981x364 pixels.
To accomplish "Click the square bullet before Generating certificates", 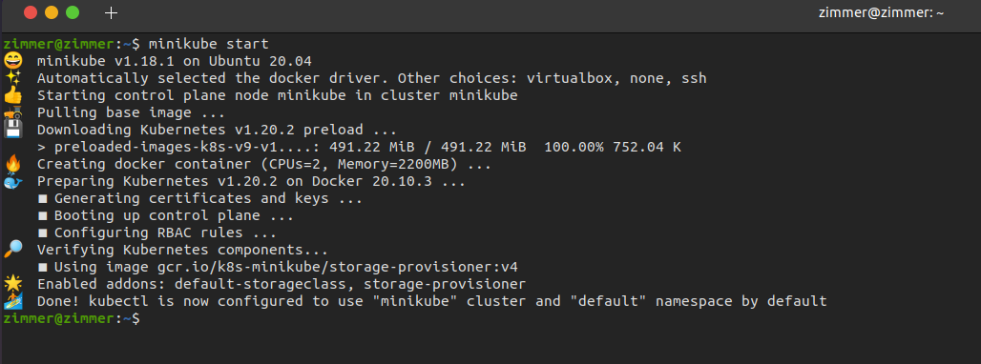I will 43,199.
